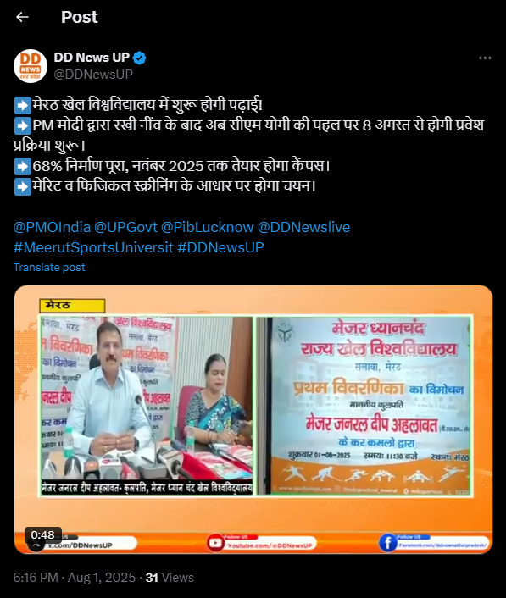This screenshot has width=506, height=598.
Task: Play the embedded video thumbnail
Action: [253, 419]
